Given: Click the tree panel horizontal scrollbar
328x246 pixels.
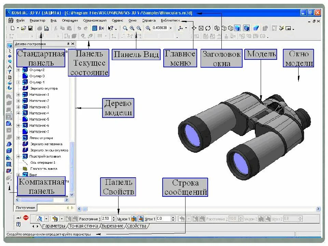Looking at the screenshot, I should [42, 200].
